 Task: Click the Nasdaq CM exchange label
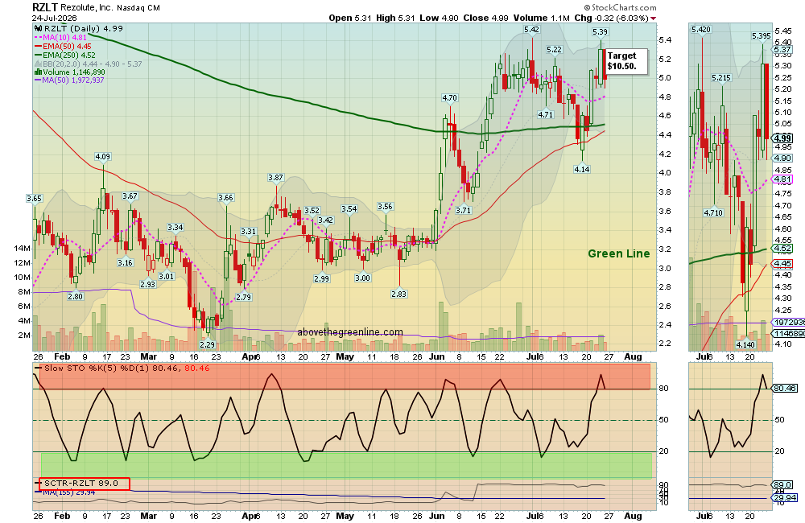(138, 8)
